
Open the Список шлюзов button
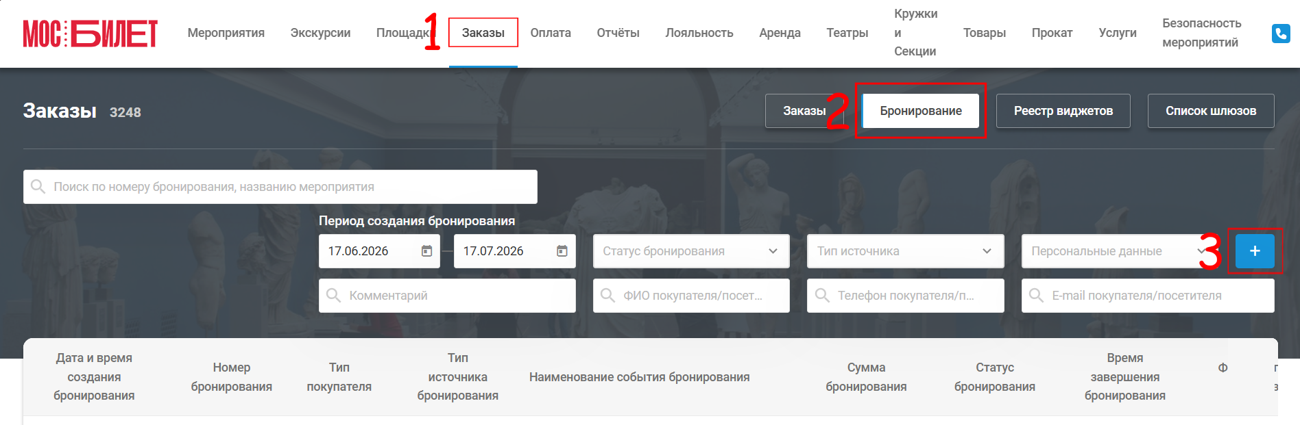pyautogui.click(x=1211, y=111)
